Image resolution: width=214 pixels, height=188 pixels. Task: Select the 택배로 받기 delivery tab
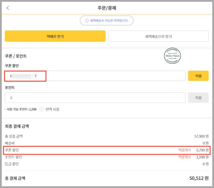coord(55,36)
